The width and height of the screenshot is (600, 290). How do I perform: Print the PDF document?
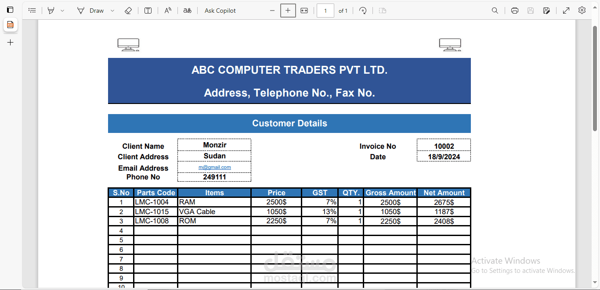515,11
